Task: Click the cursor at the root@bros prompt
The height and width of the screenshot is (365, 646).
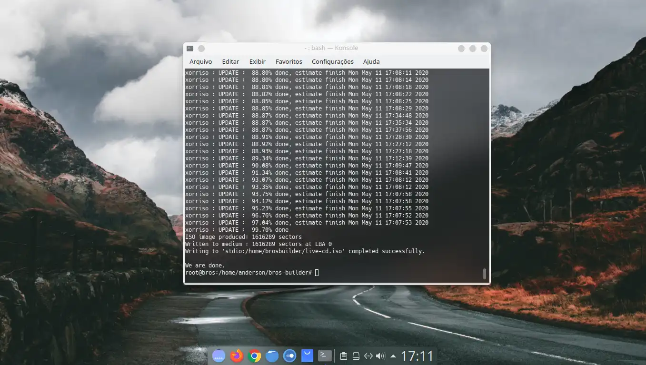Action: (317, 273)
